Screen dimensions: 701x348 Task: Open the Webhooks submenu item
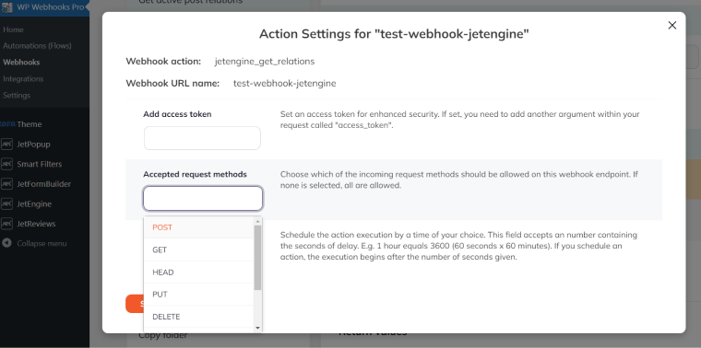click(x=21, y=62)
